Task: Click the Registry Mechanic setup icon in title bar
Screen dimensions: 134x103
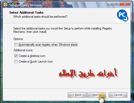Action: (x=5, y=5)
